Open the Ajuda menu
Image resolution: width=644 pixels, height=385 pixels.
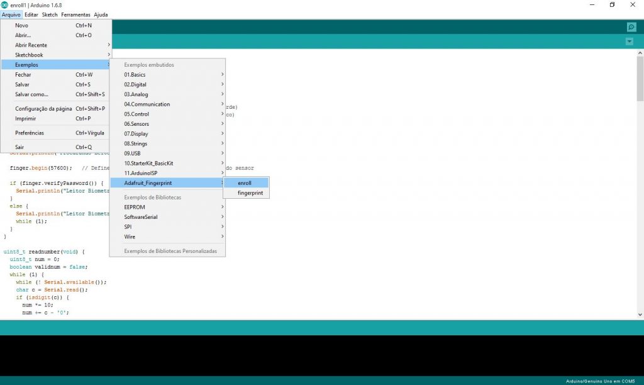pos(101,15)
